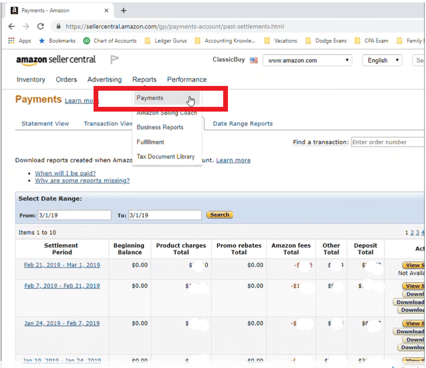Click the ClassicBuy account name
426x368 pixels.
(229, 59)
